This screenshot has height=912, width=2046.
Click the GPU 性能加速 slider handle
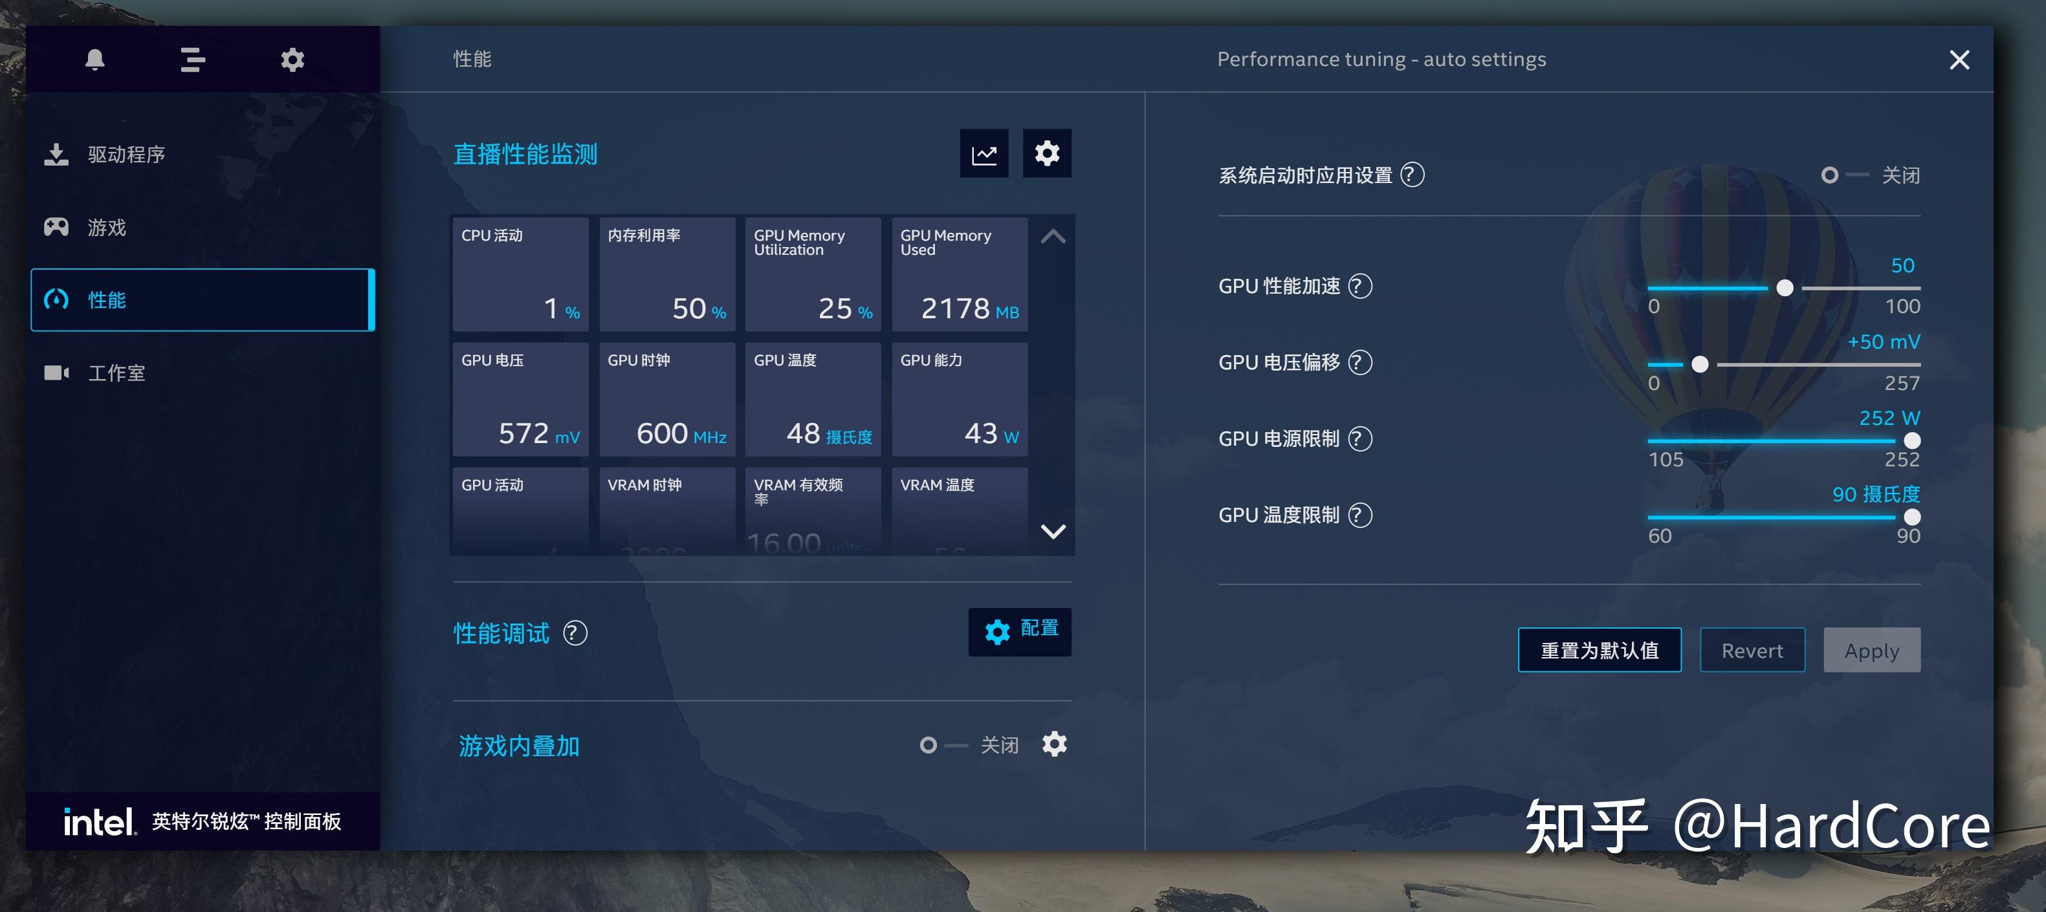coord(1784,287)
